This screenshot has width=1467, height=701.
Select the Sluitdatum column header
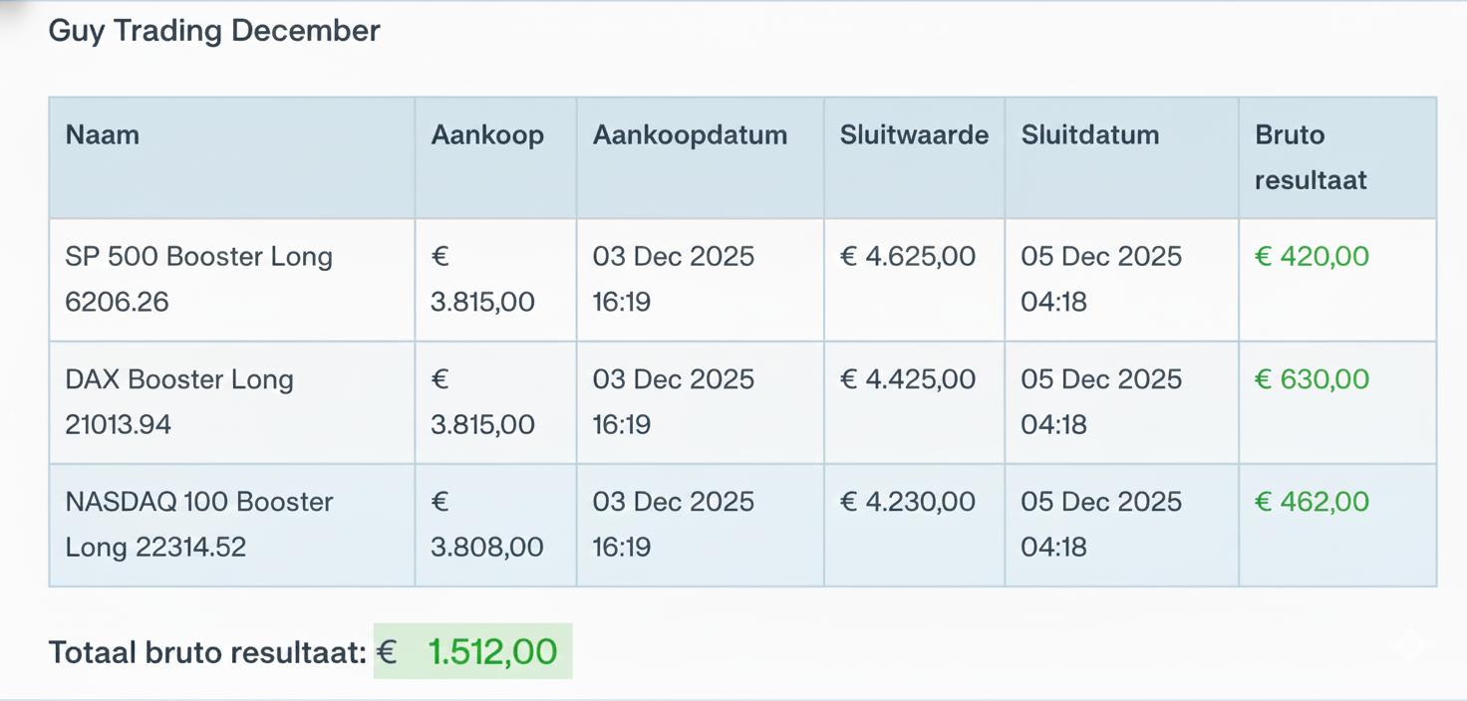(1090, 135)
